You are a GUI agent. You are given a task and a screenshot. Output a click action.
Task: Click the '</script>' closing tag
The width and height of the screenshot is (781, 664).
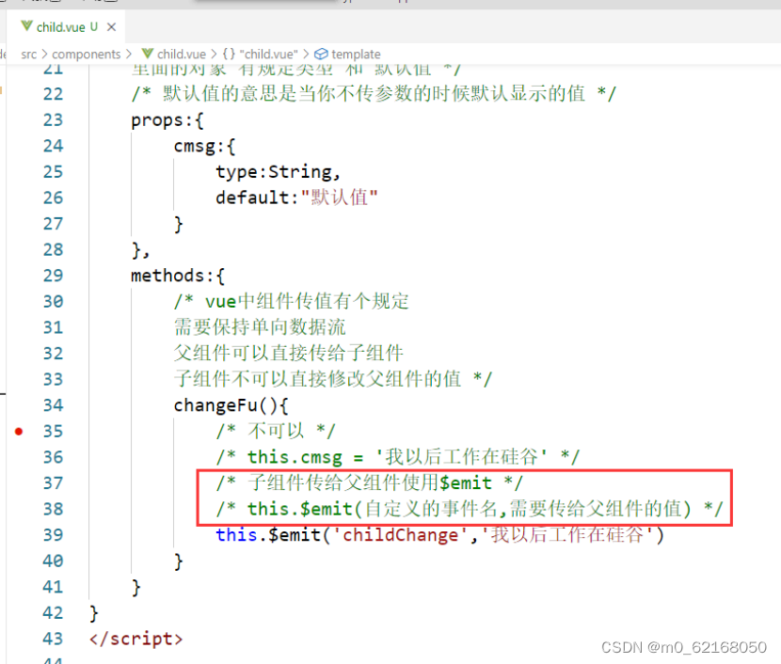(x=136, y=639)
